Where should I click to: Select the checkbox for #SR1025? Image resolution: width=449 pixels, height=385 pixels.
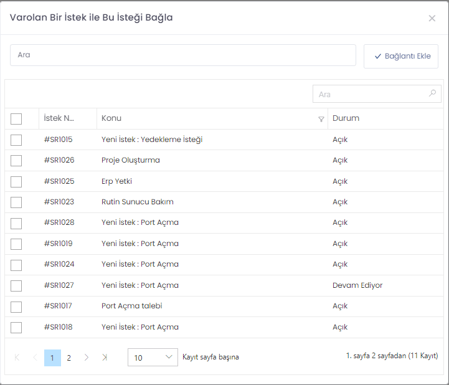(x=16, y=182)
